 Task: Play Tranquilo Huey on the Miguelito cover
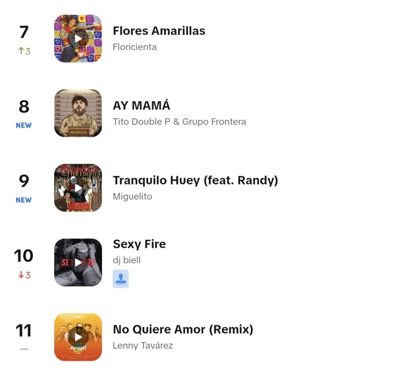point(78,188)
